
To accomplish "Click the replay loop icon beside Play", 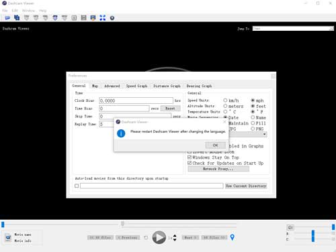I will click(146, 237).
